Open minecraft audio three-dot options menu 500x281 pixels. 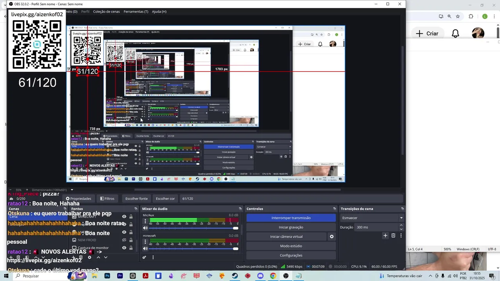145,242
